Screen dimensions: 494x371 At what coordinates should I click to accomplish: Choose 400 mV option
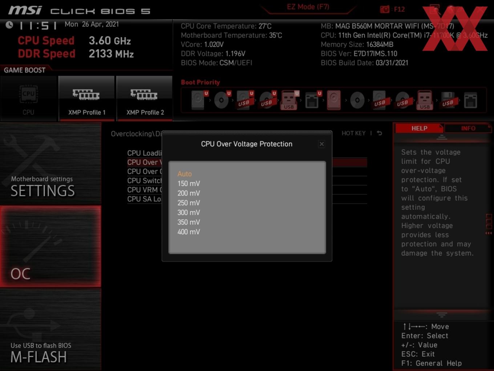pyautogui.click(x=189, y=232)
